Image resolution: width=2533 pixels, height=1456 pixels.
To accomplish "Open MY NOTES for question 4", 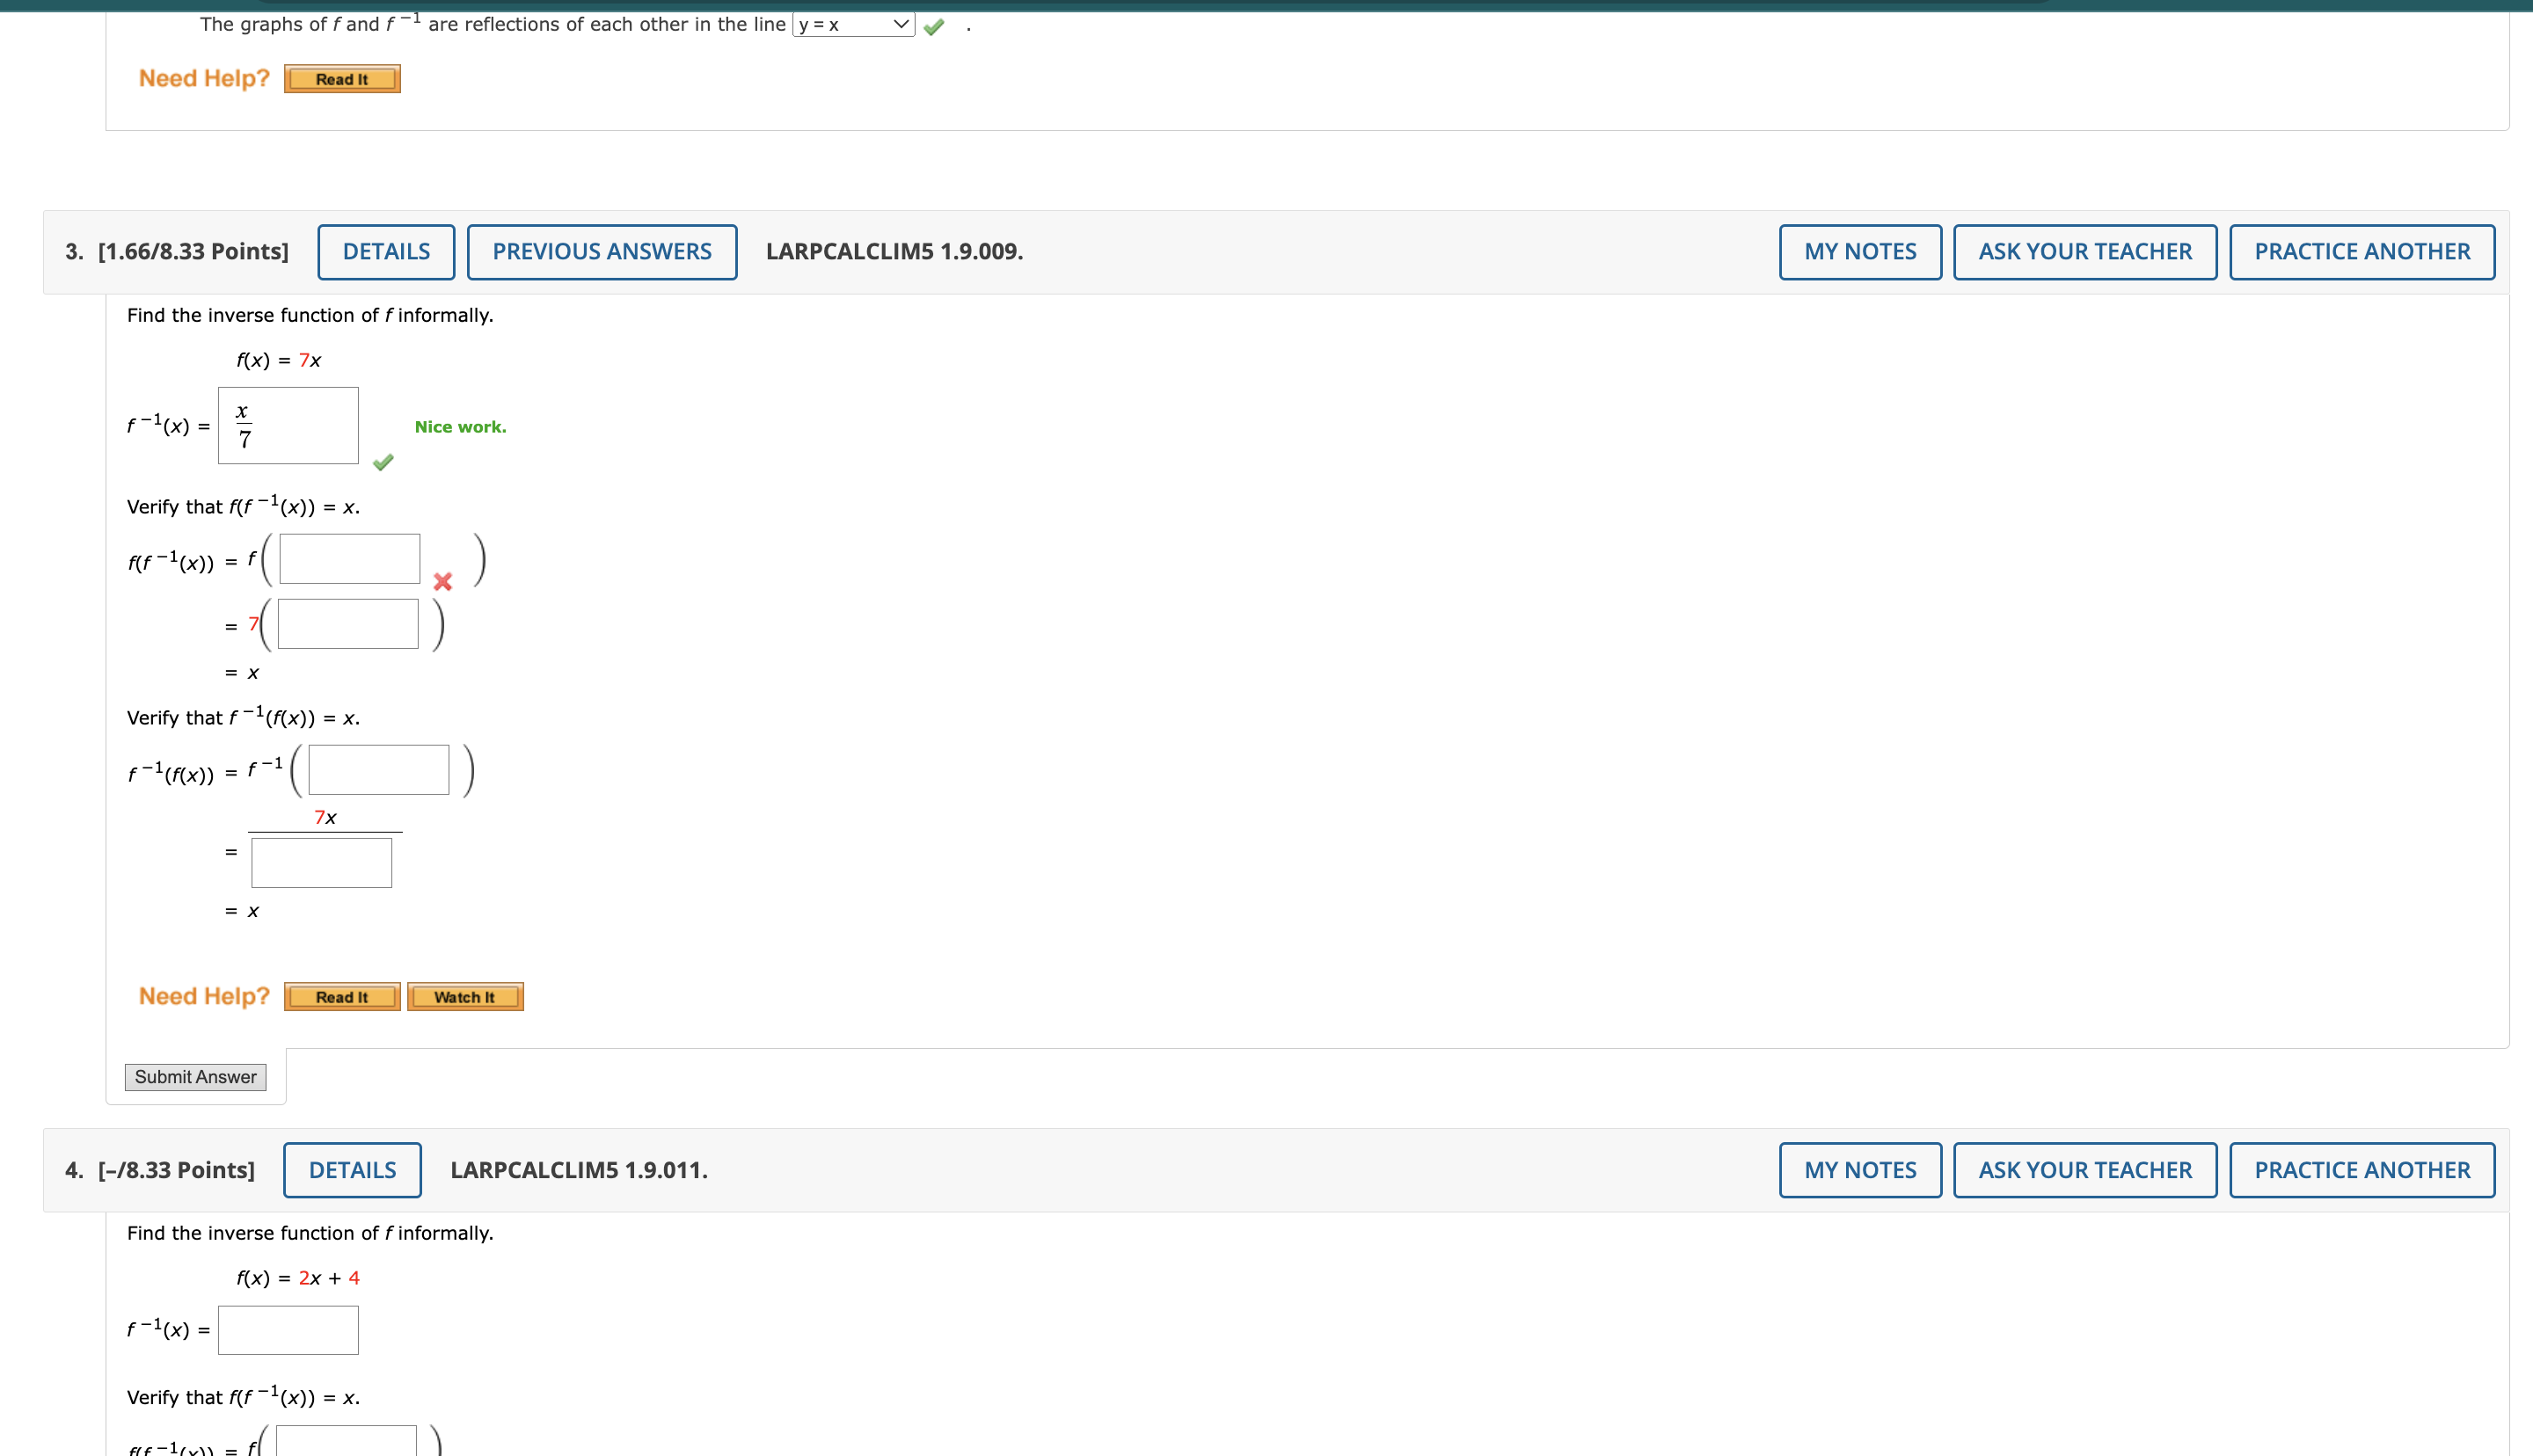I will pos(1859,1169).
